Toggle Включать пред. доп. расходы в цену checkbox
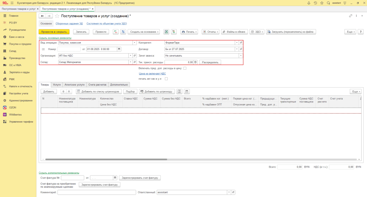367x197 pixels. pyautogui.click(x=185, y=68)
